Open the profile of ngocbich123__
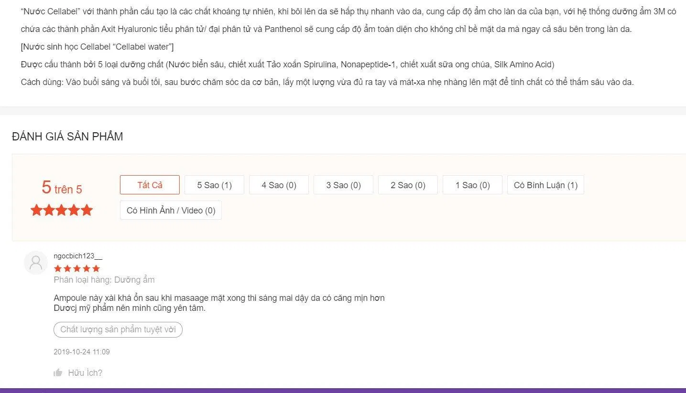Image resolution: width=686 pixels, height=393 pixels. pos(78,256)
